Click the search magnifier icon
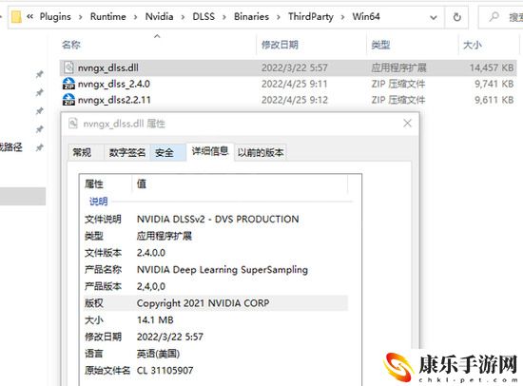This screenshot has width=523, height=386. click(494, 17)
